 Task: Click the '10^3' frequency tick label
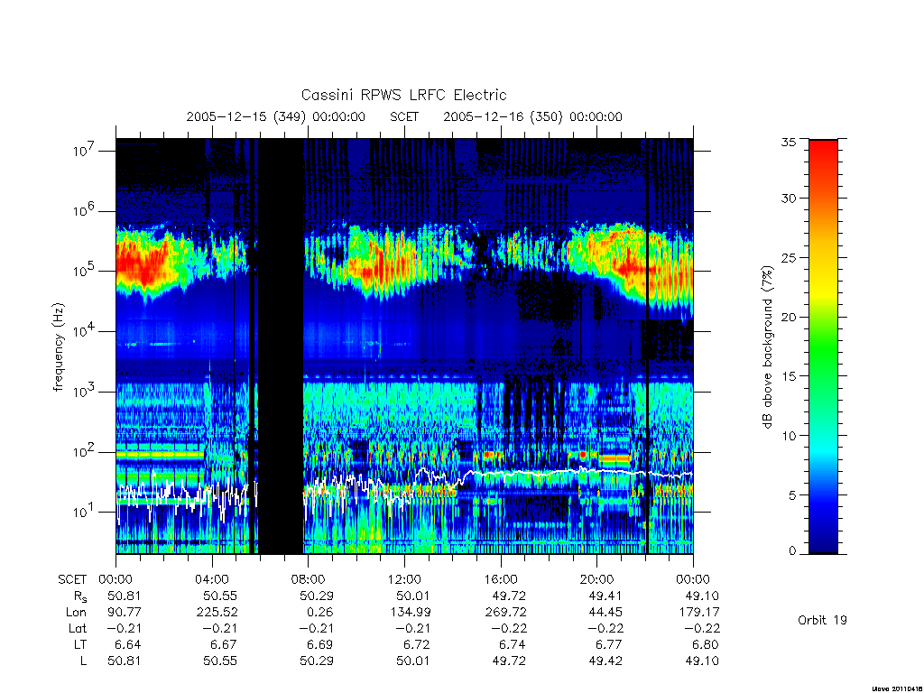[x=84, y=391]
